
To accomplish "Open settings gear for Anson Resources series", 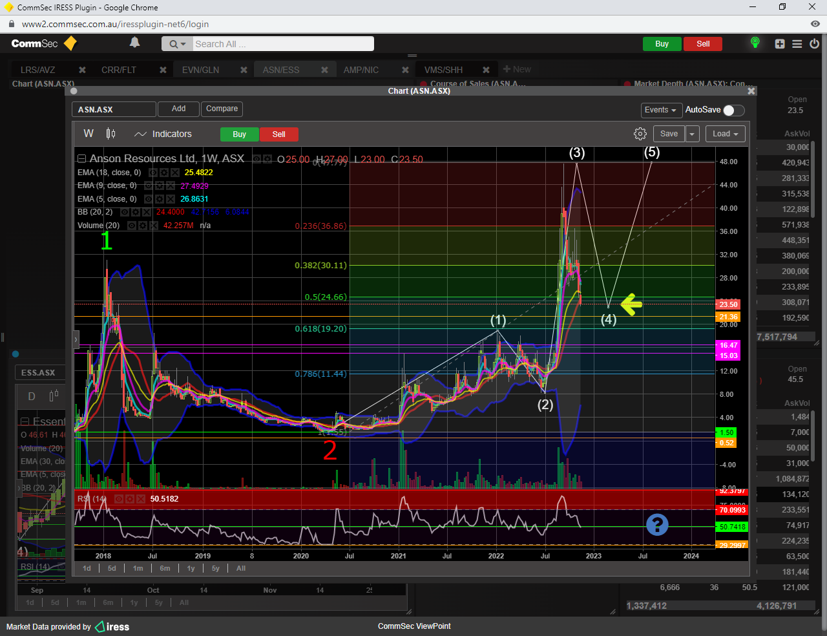I will pos(267,159).
